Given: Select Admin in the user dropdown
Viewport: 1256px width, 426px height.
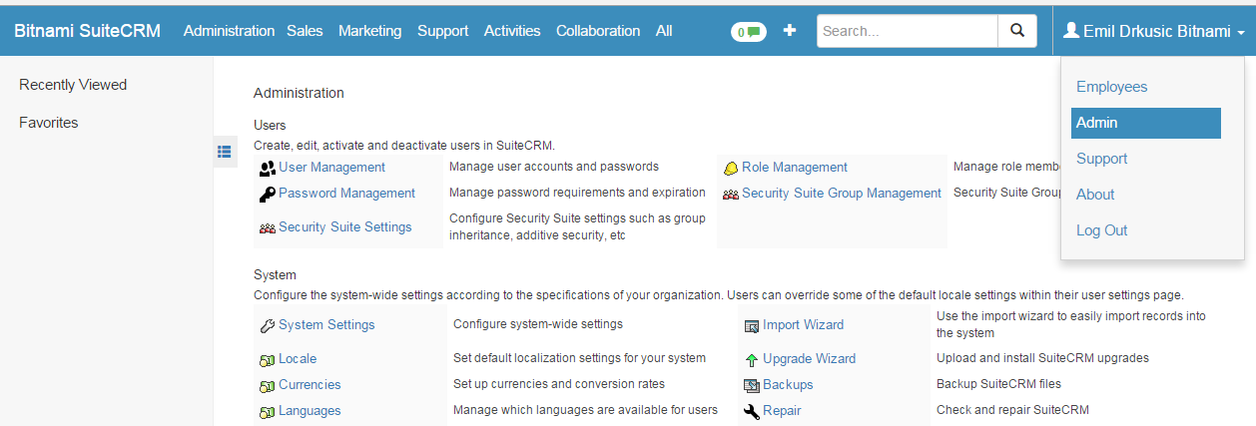Looking at the screenshot, I should [1146, 123].
